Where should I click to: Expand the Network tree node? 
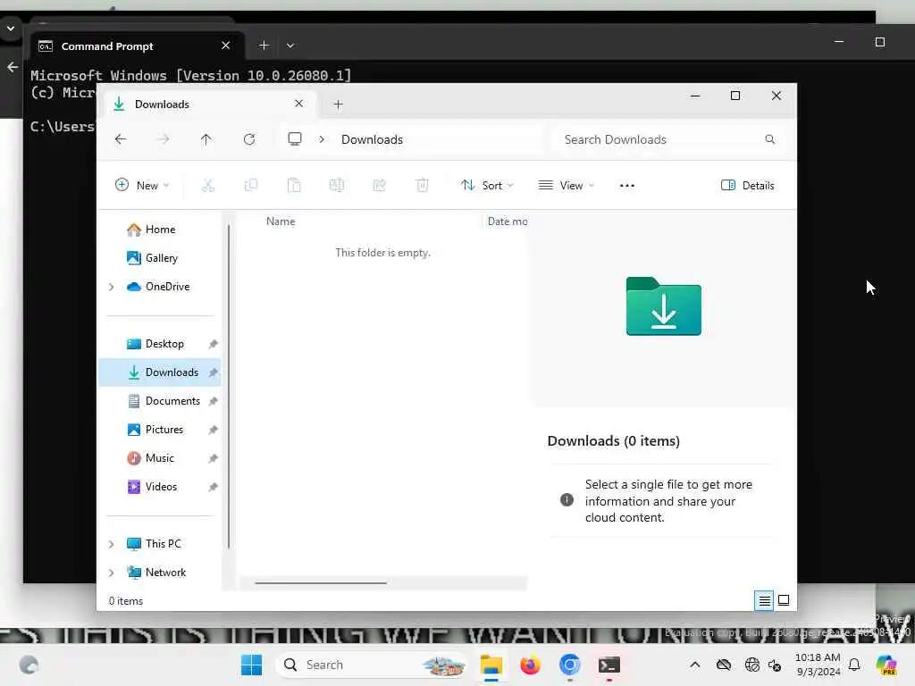point(112,573)
